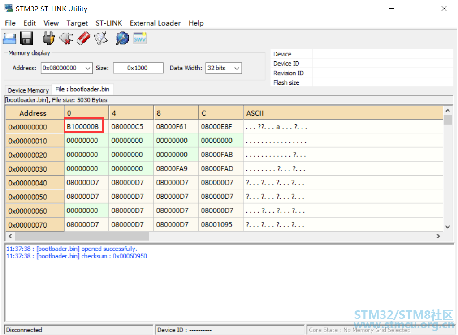Click the column C header
The height and width of the screenshot is (335, 458).
point(221,113)
